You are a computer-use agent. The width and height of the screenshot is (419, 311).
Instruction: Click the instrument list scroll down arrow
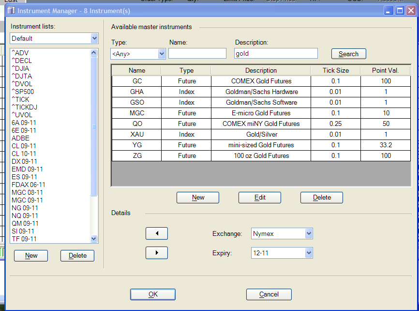[94, 239]
